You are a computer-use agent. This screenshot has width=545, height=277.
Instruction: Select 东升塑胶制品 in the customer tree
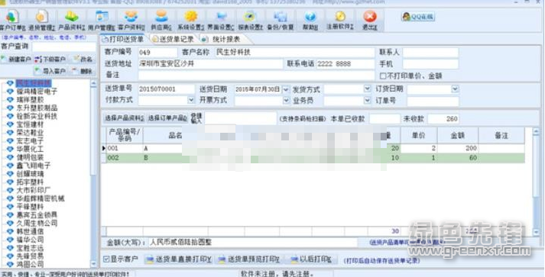click(x=37, y=108)
